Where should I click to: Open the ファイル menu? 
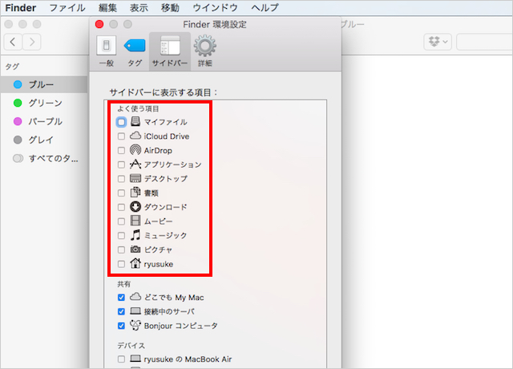[67, 7]
